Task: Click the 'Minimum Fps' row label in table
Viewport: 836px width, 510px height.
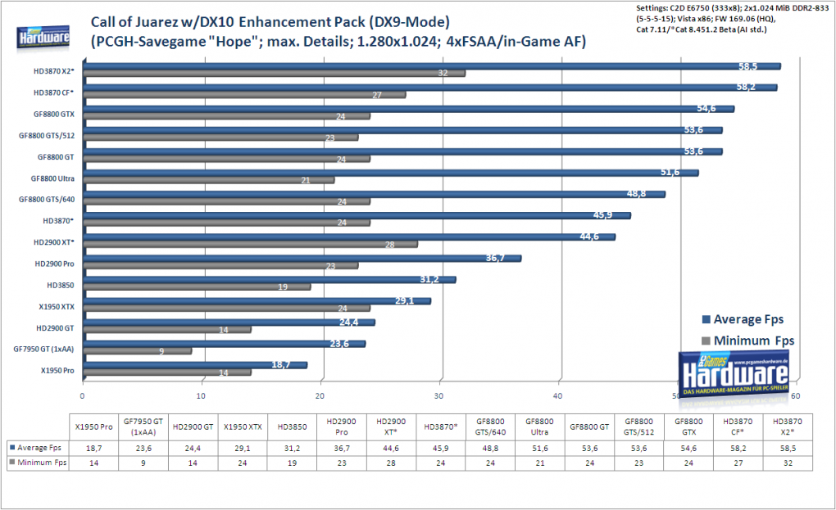Action: (42, 462)
